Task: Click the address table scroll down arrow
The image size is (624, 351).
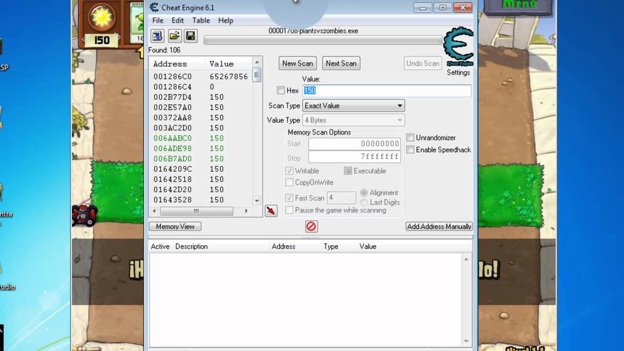Action: (467, 341)
